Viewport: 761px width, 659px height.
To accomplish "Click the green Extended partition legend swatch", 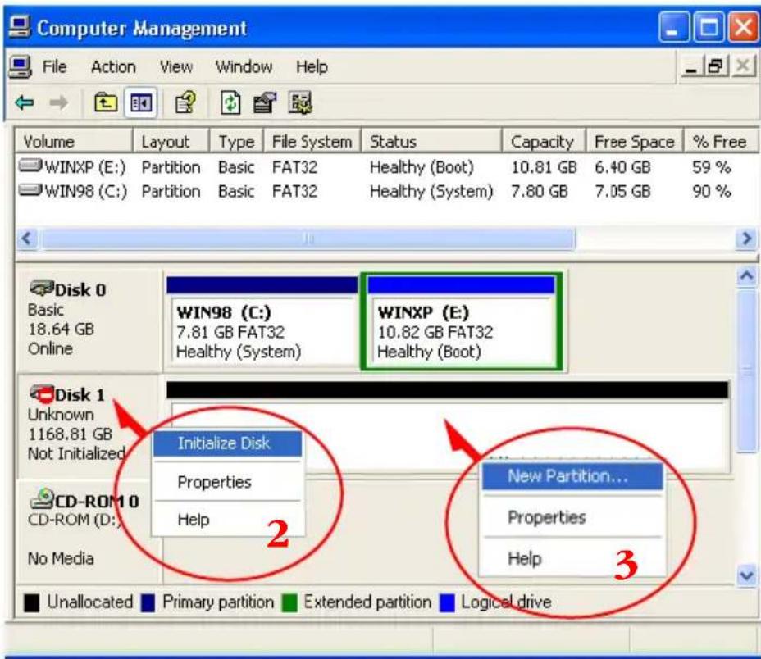I will 289,603.
